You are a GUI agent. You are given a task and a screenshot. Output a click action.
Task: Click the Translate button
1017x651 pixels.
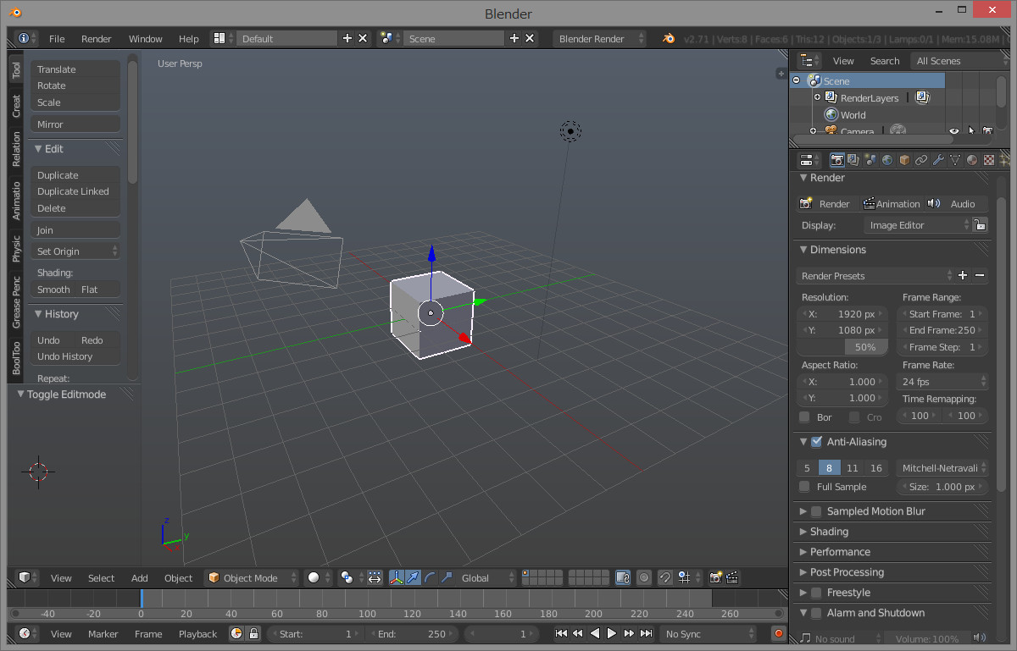(75, 69)
